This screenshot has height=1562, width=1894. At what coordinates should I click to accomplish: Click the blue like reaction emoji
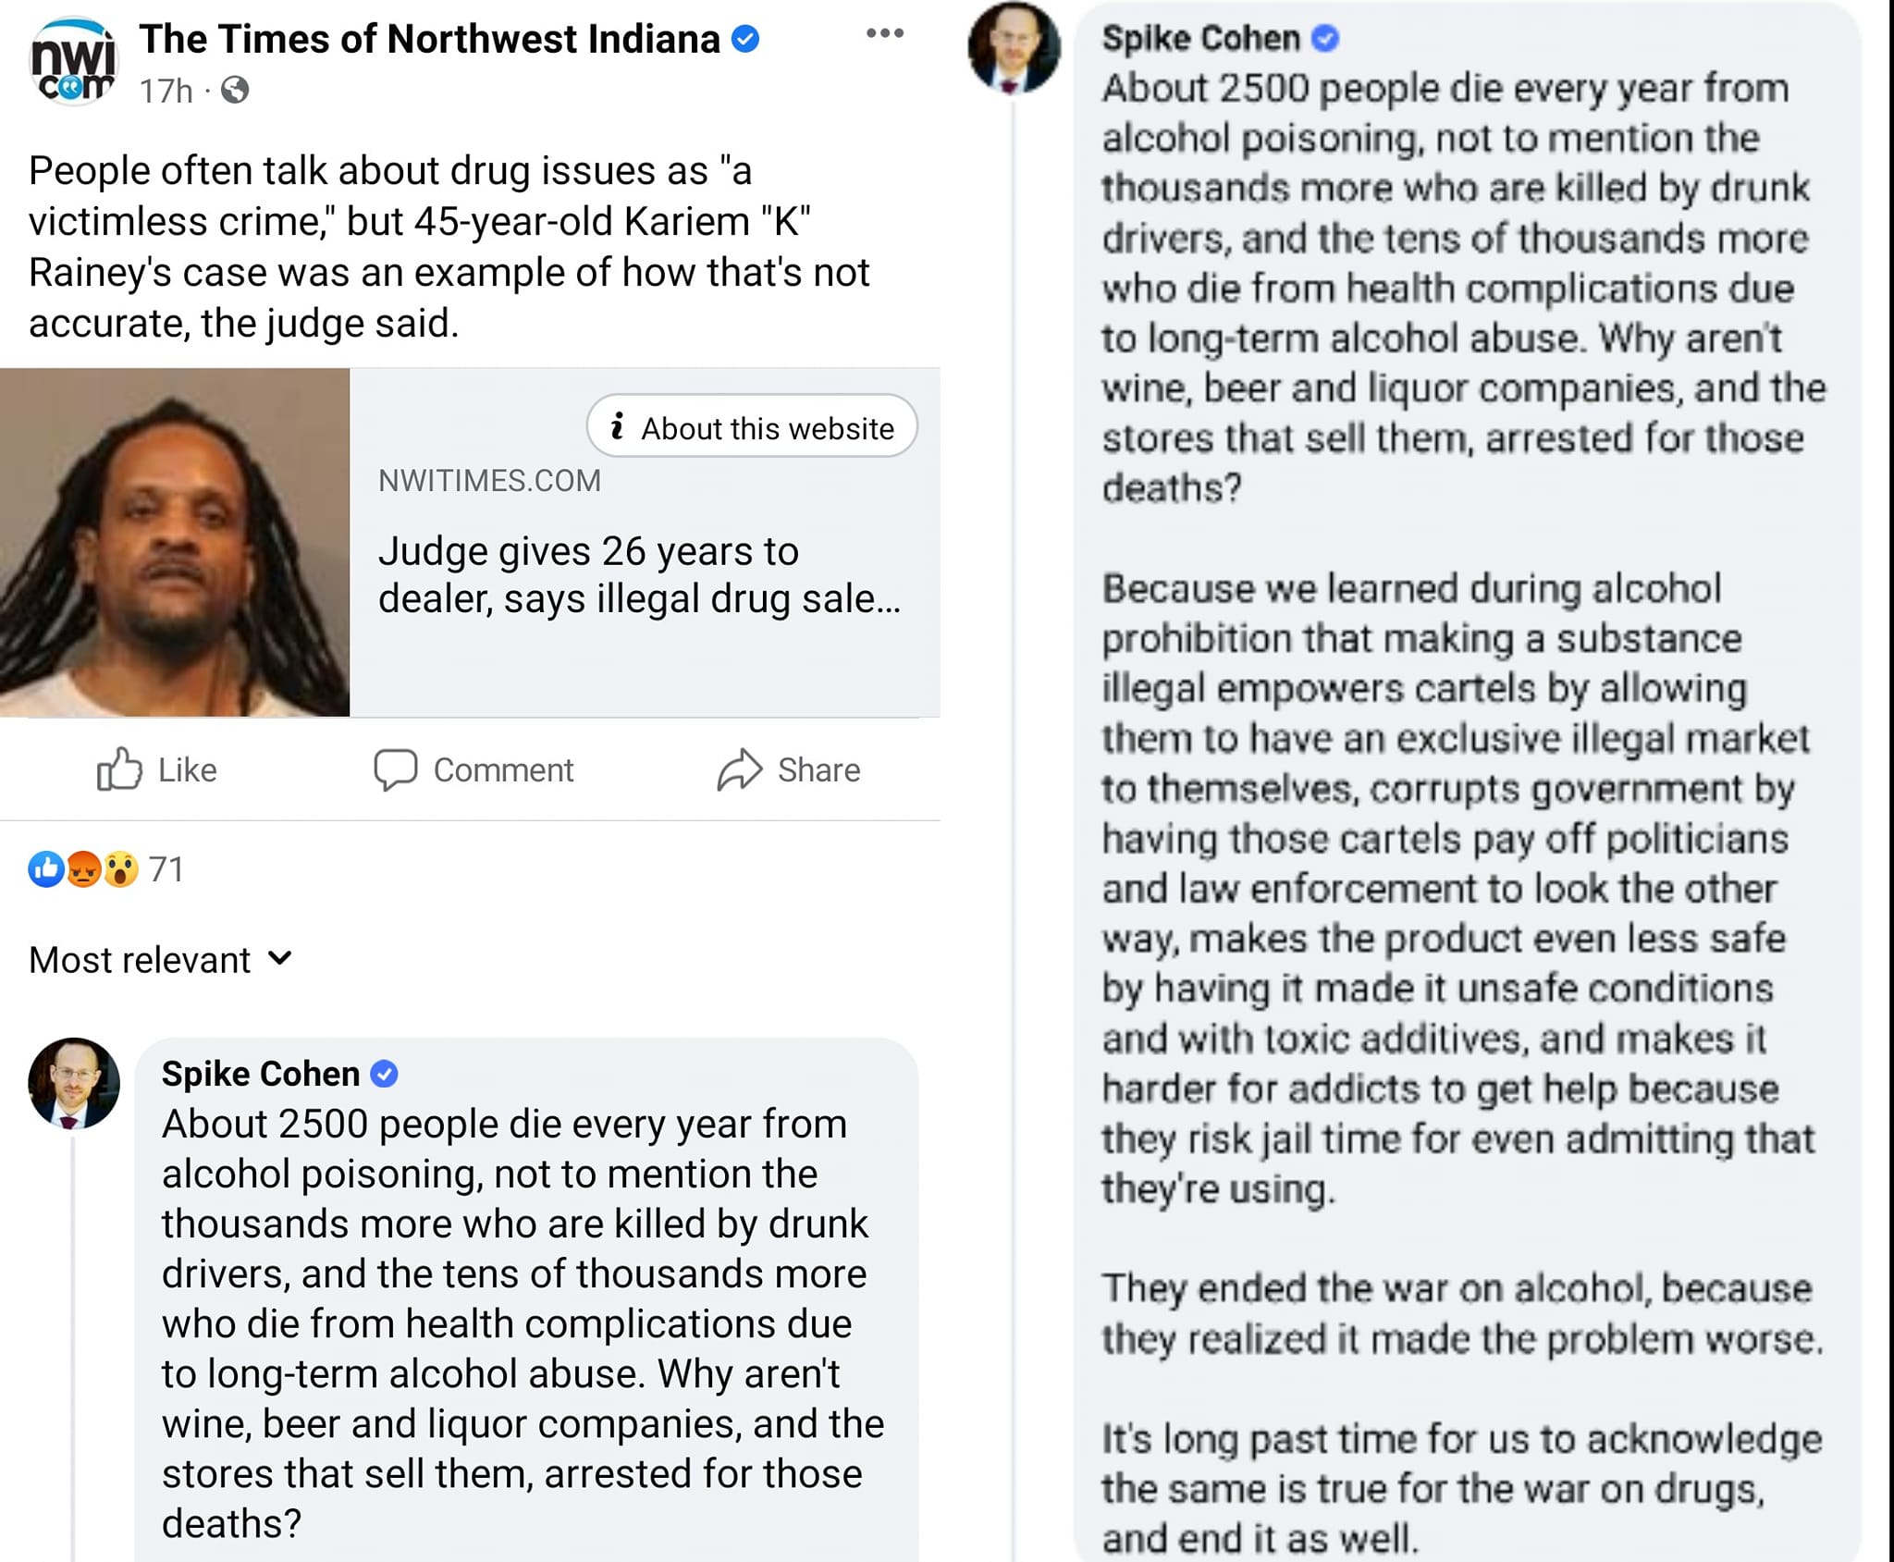[x=46, y=869]
